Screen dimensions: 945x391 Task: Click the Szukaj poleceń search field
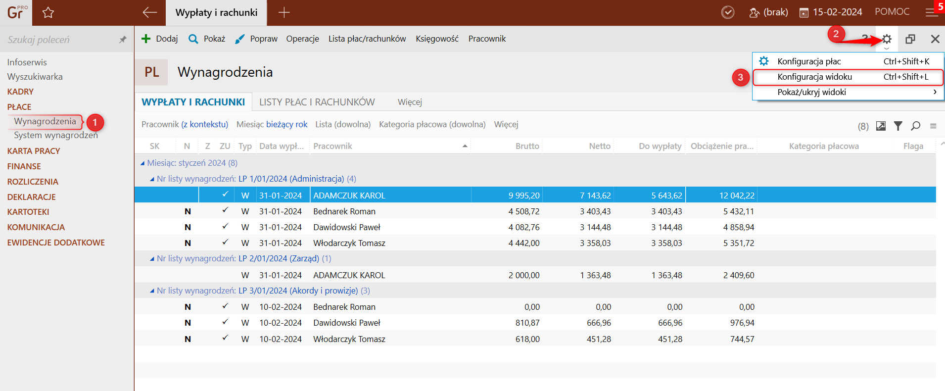59,40
